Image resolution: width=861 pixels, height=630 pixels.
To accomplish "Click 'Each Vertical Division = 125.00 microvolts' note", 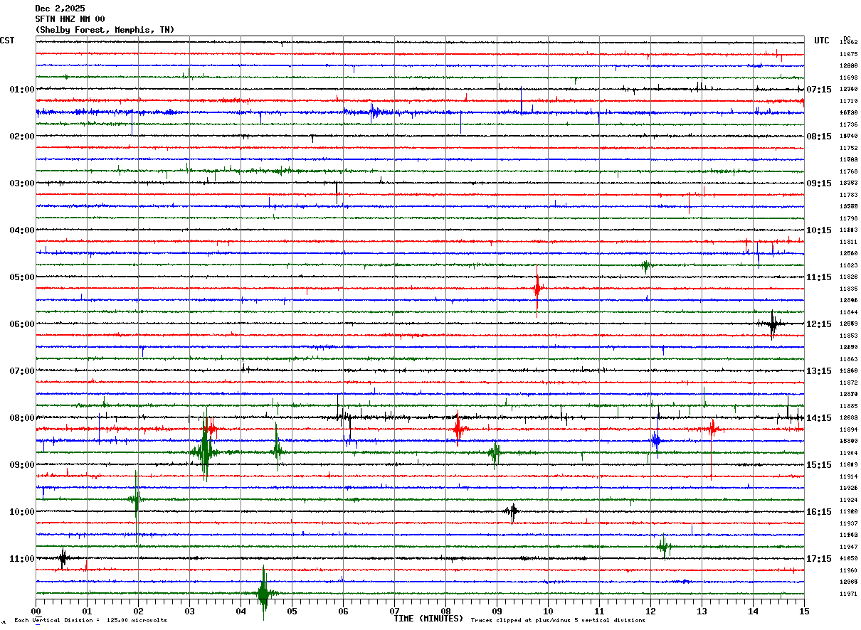I will point(90,621).
